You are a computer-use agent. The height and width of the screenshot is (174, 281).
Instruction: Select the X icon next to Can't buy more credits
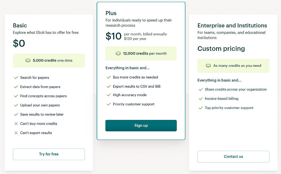tap(15, 123)
